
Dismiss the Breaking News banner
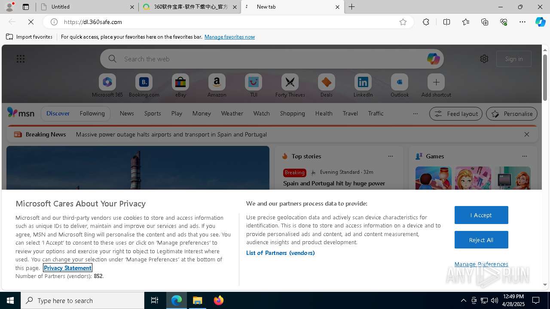tap(527, 134)
